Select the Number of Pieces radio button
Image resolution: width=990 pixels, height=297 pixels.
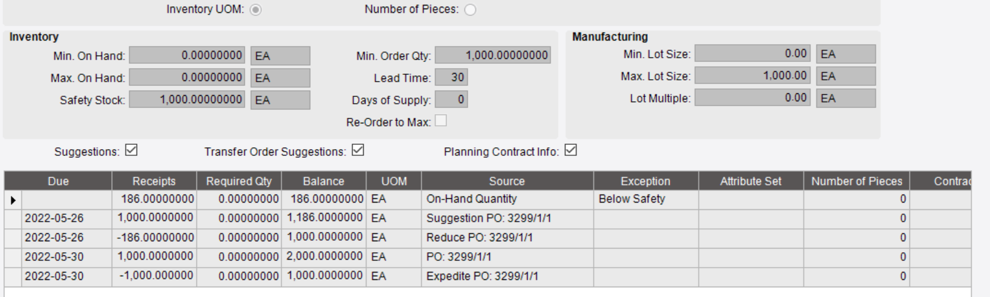[x=470, y=10]
